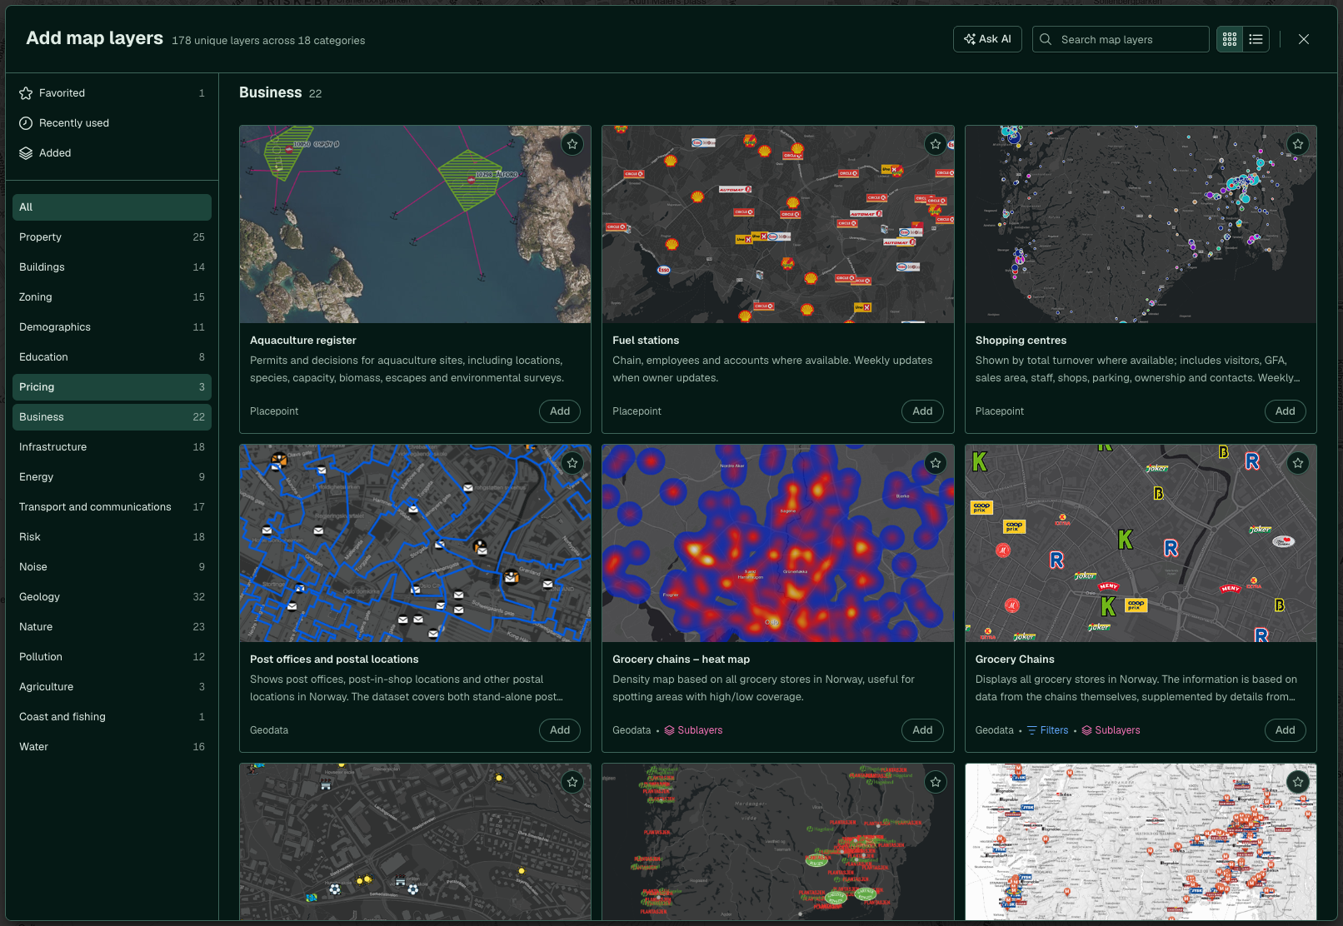Click Sublayers on Grocery Chains card
This screenshot has width=1343, height=926.
(1111, 730)
